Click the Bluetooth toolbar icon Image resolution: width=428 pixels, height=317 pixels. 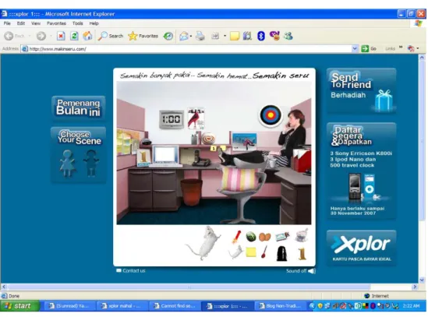261,36
